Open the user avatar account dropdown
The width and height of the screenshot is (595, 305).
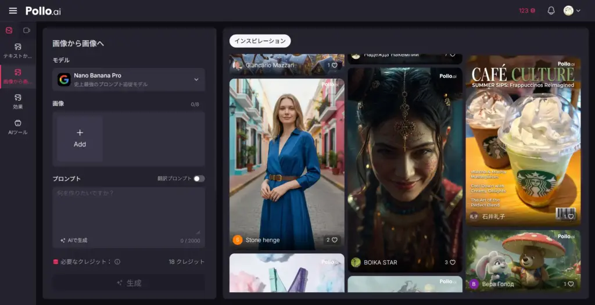tap(572, 10)
